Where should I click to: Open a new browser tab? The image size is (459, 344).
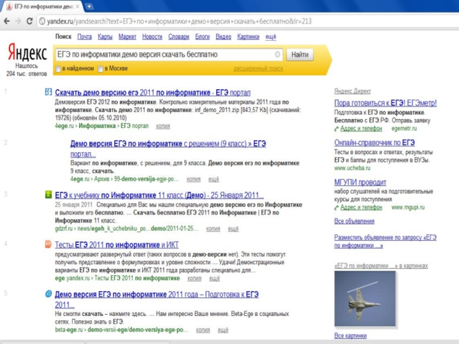90,6
